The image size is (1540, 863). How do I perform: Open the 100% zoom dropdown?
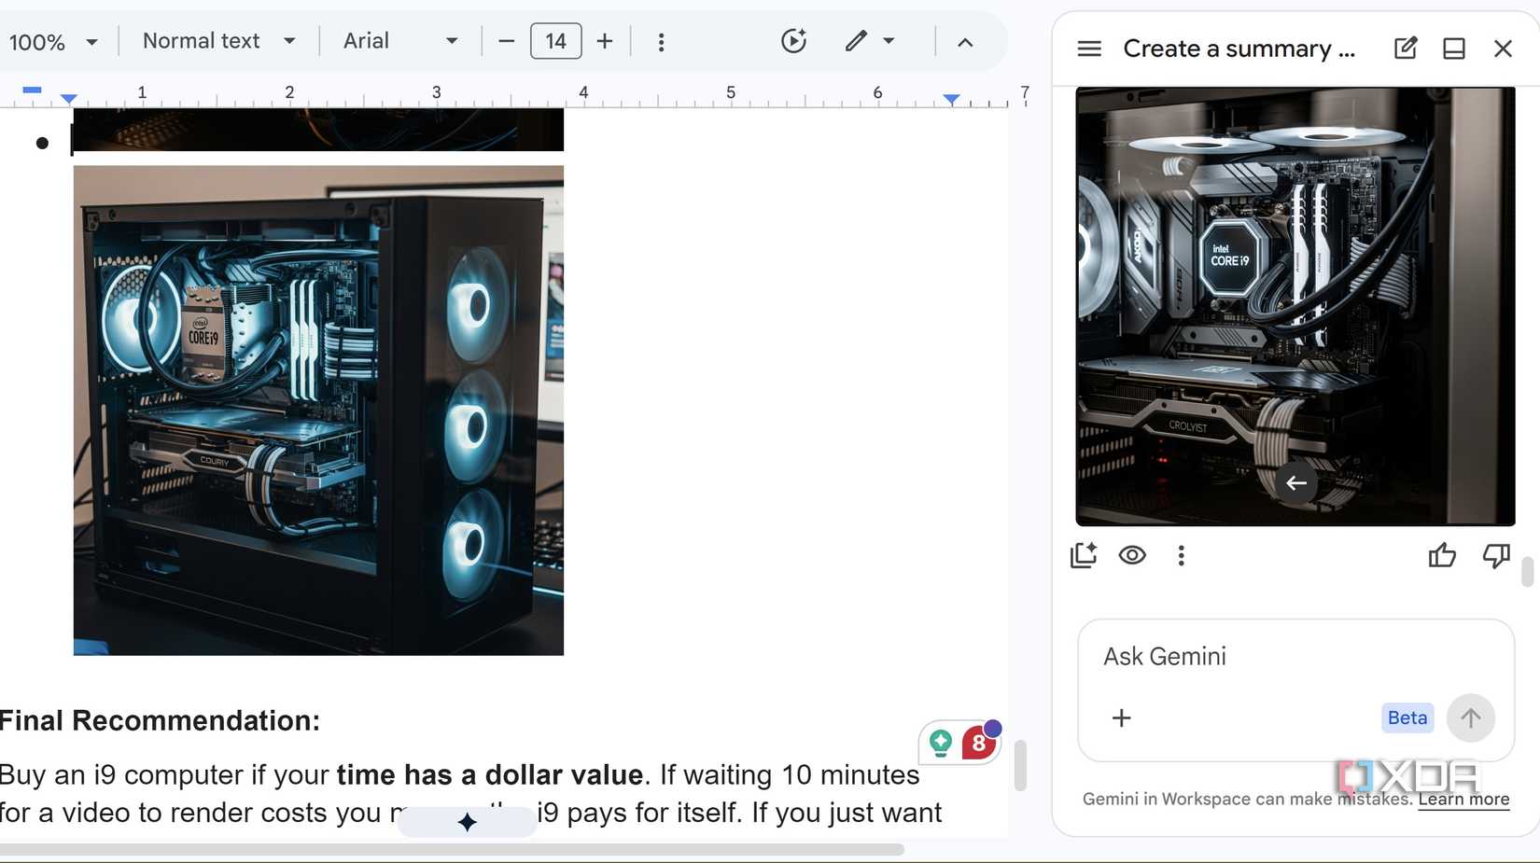click(52, 42)
